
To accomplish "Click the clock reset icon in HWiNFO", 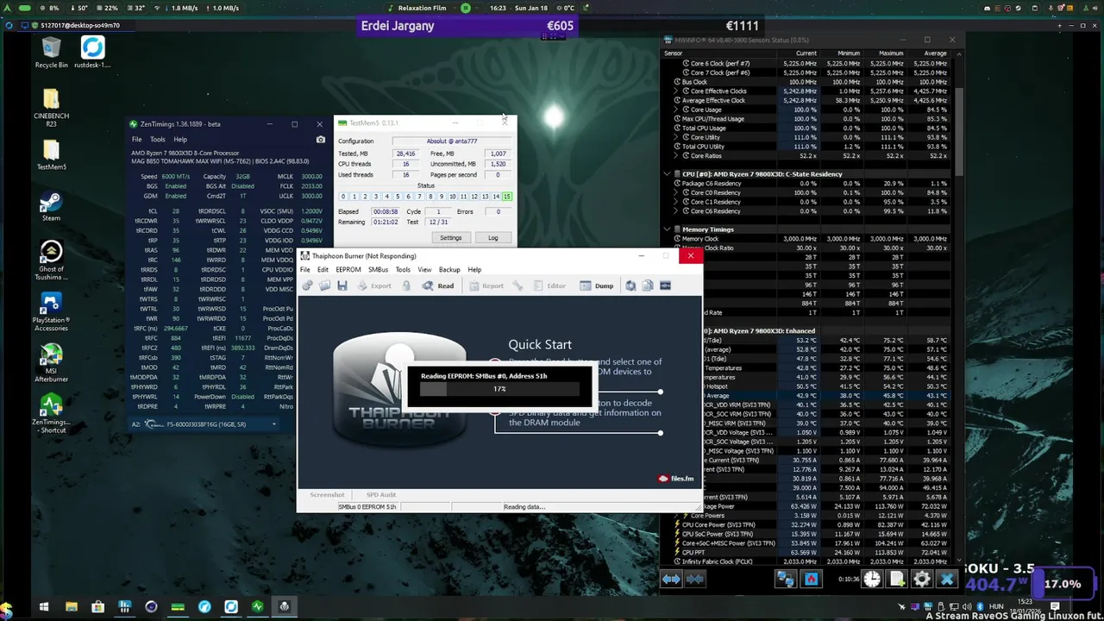I will (x=873, y=580).
